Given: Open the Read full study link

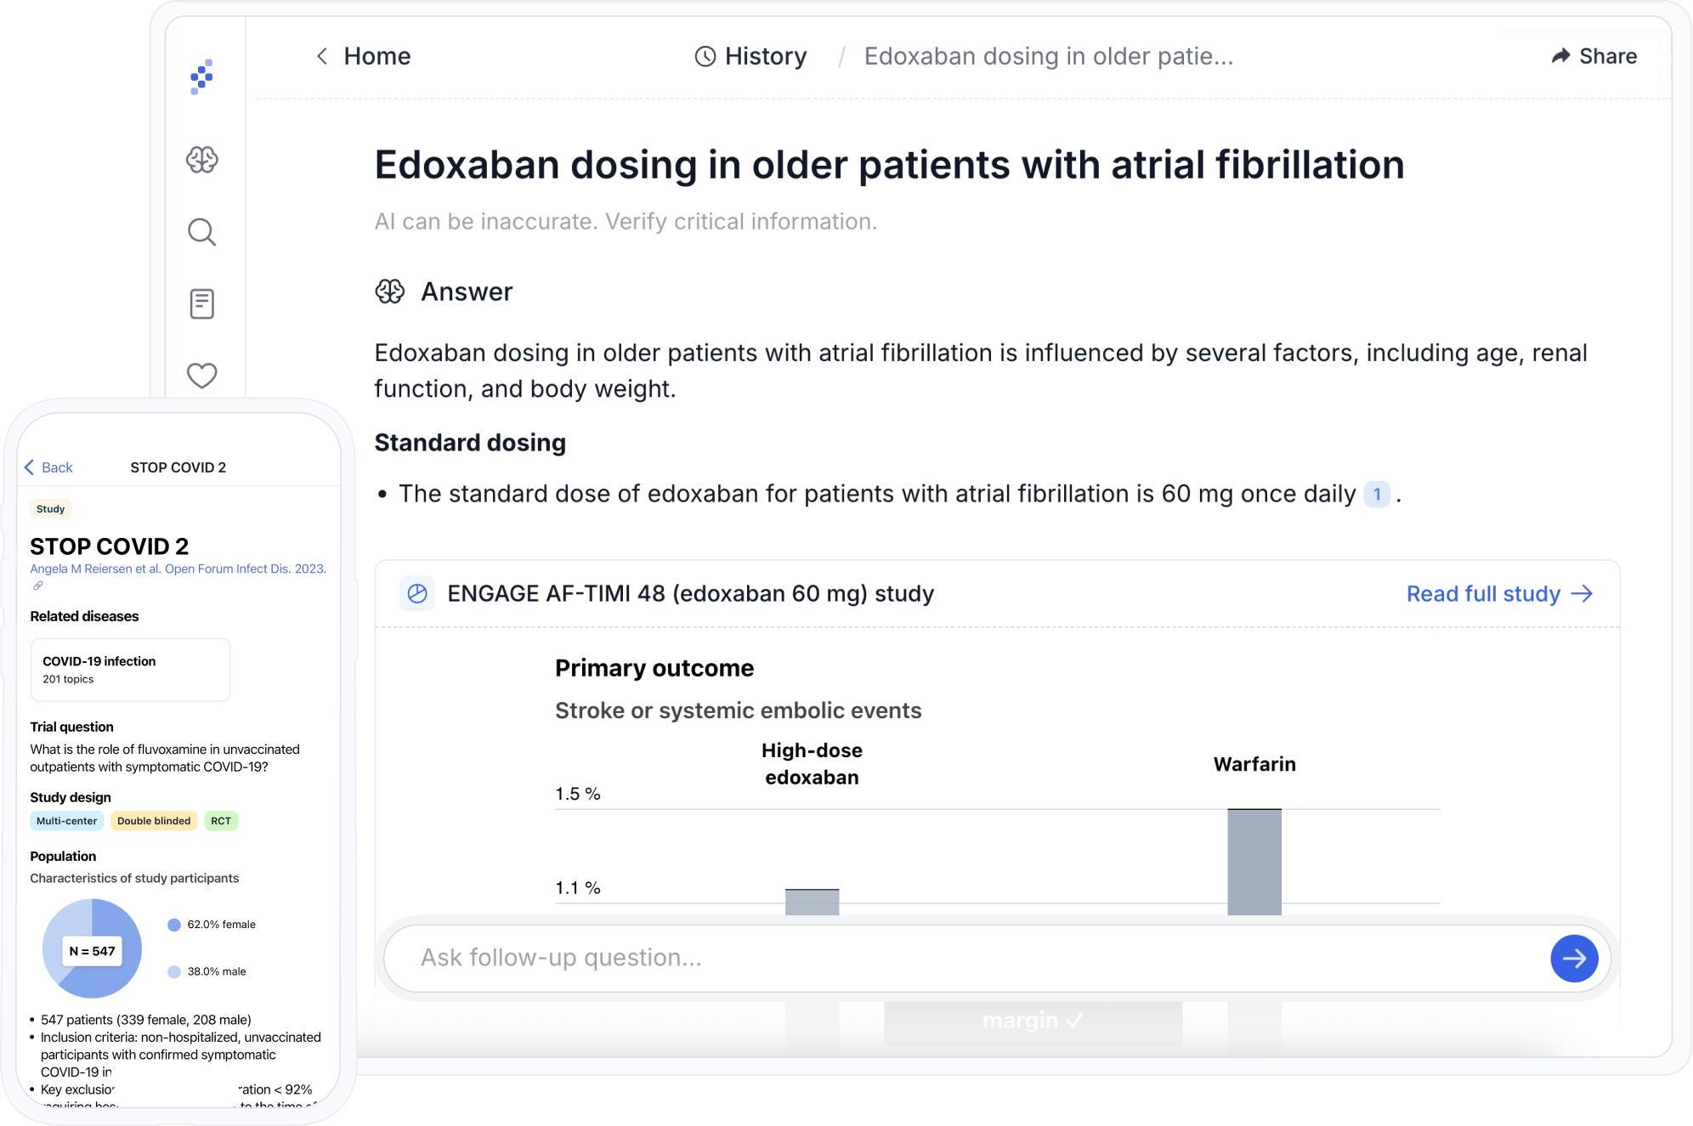Looking at the screenshot, I should point(1499,593).
